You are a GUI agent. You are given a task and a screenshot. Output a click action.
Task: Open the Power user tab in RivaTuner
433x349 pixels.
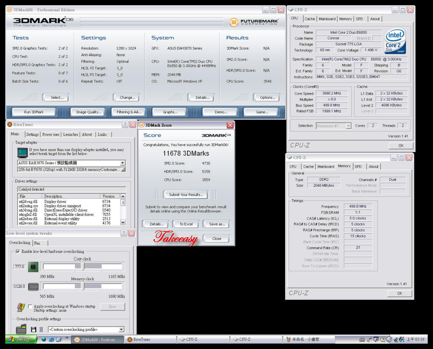tap(51, 135)
